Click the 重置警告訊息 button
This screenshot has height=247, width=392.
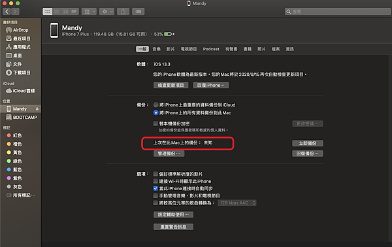[173, 227]
